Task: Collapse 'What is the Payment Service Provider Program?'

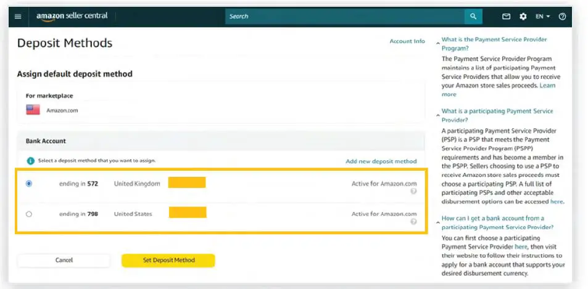Action: pyautogui.click(x=437, y=43)
